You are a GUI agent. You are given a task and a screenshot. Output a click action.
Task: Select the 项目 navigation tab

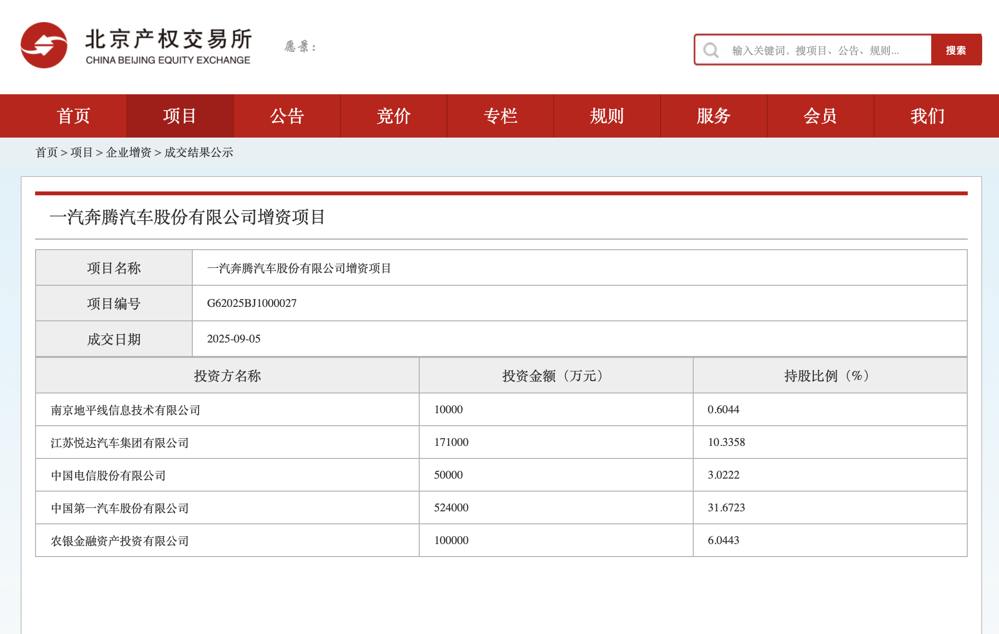tap(180, 116)
